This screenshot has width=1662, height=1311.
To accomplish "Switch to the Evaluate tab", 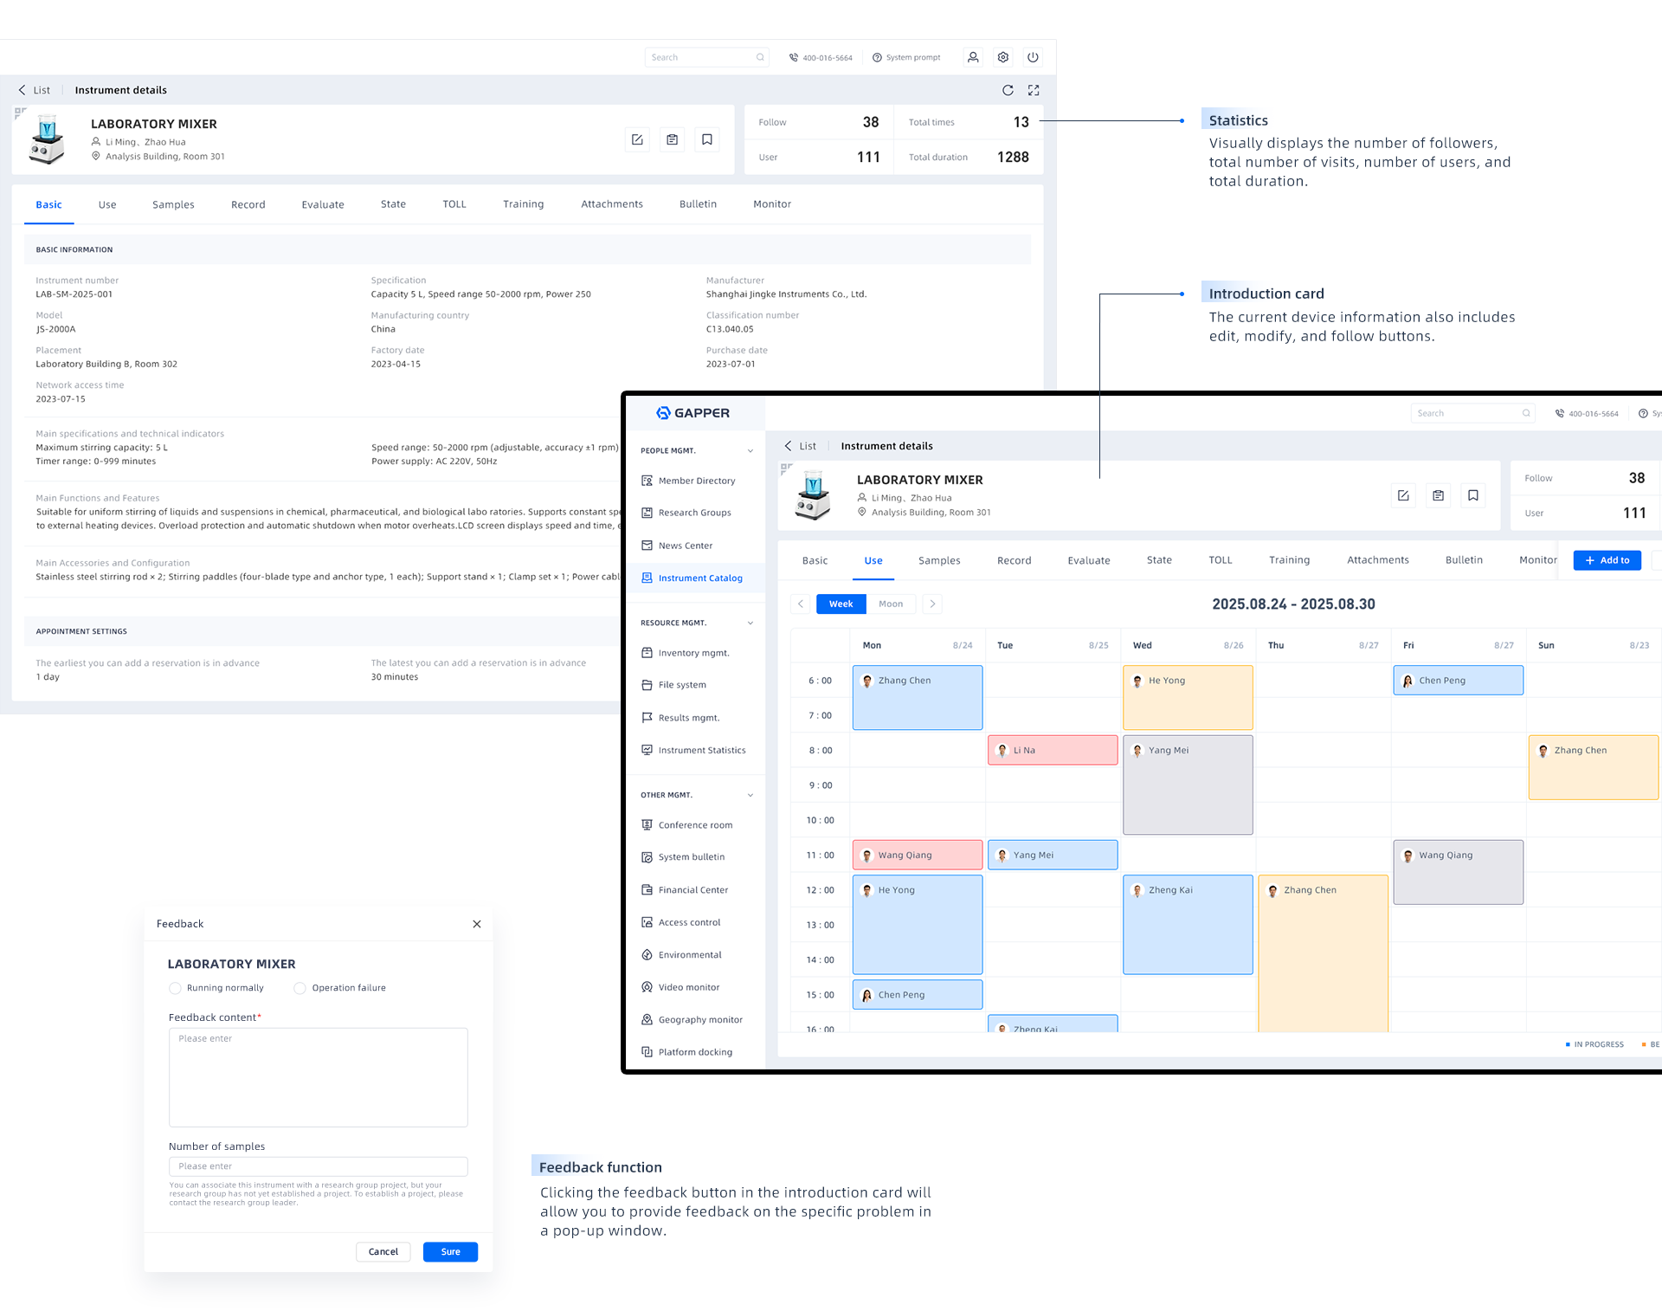I will 322,204.
